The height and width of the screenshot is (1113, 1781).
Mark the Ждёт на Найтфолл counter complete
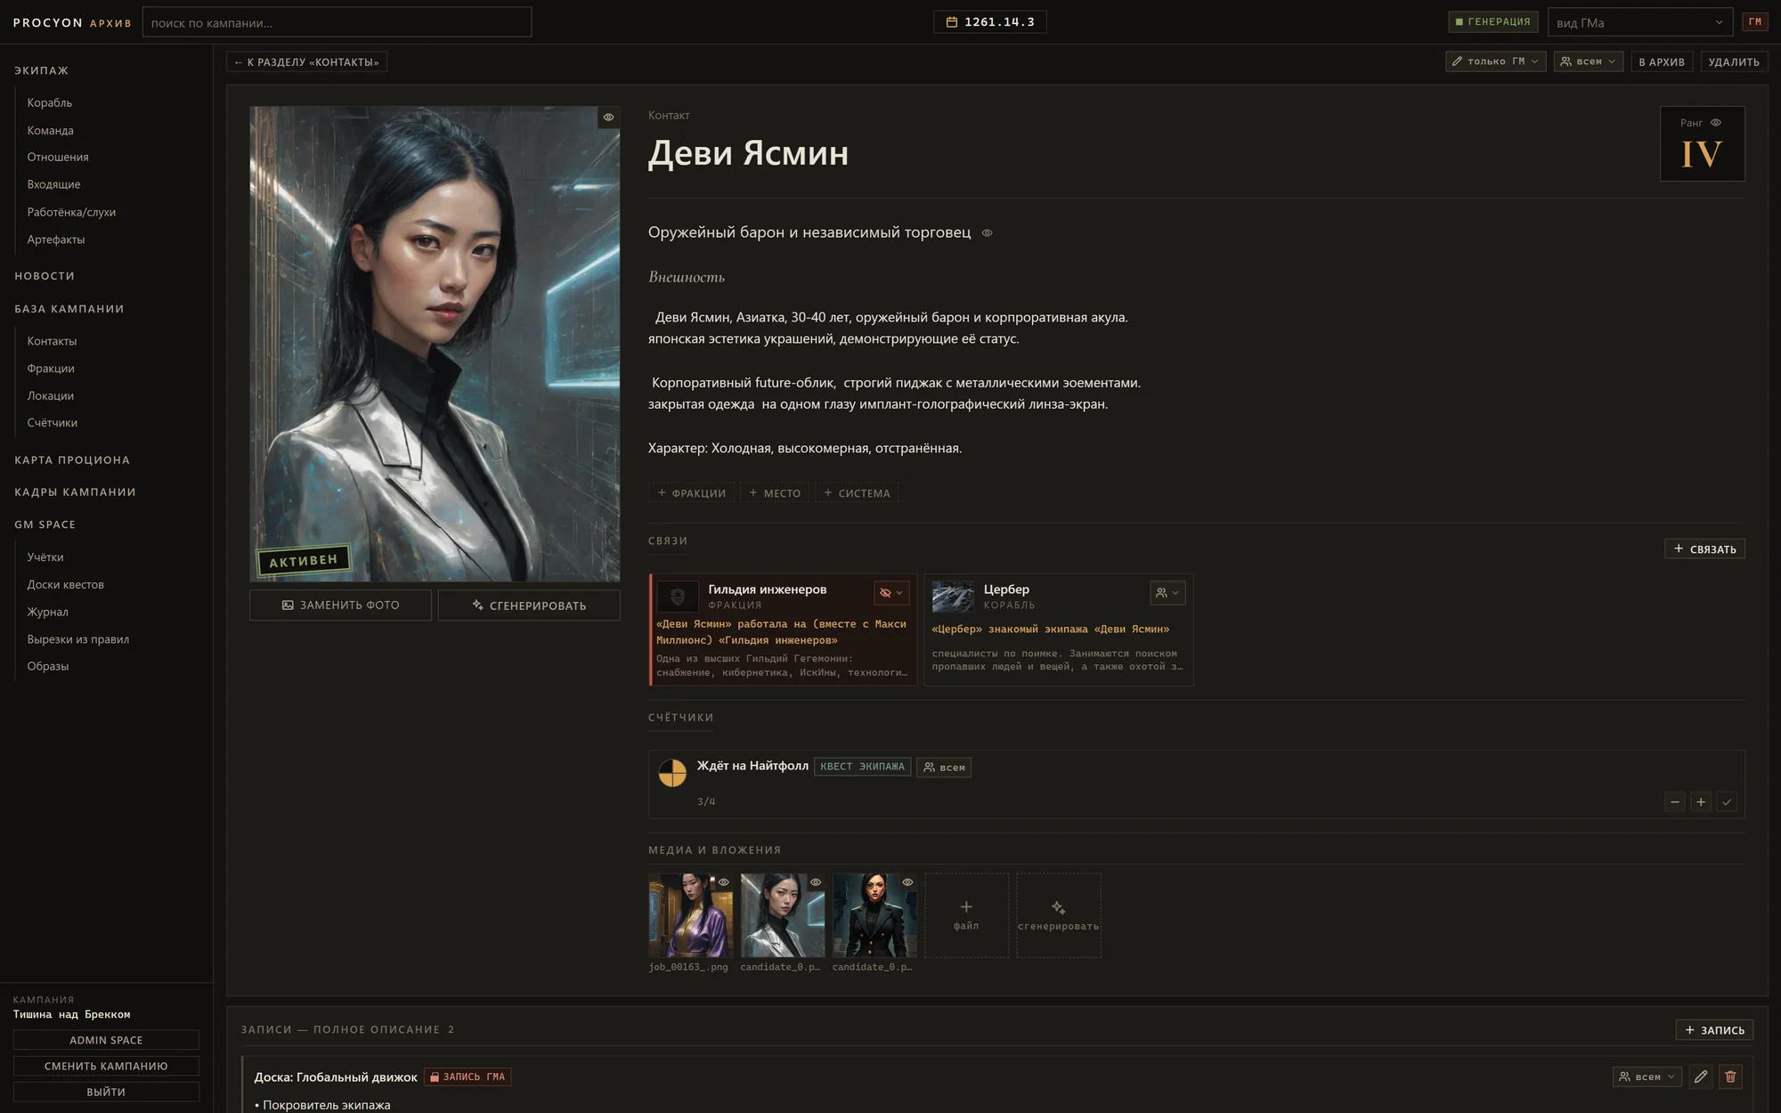[1727, 802]
